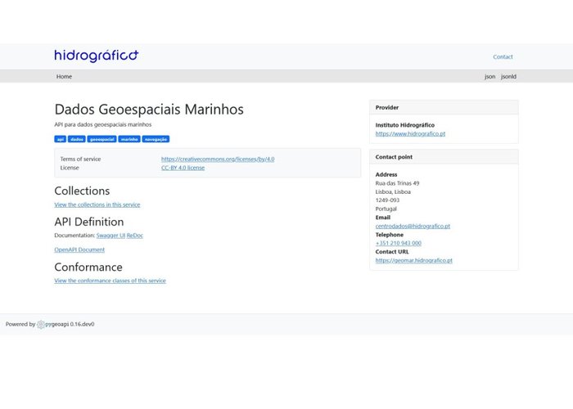Open the OpenAPI Document link
Image resolution: width=573 pixels, height=409 pixels.
pos(79,249)
